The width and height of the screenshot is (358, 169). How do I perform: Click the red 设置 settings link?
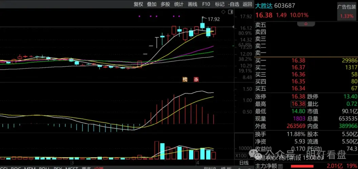(x=99, y=168)
